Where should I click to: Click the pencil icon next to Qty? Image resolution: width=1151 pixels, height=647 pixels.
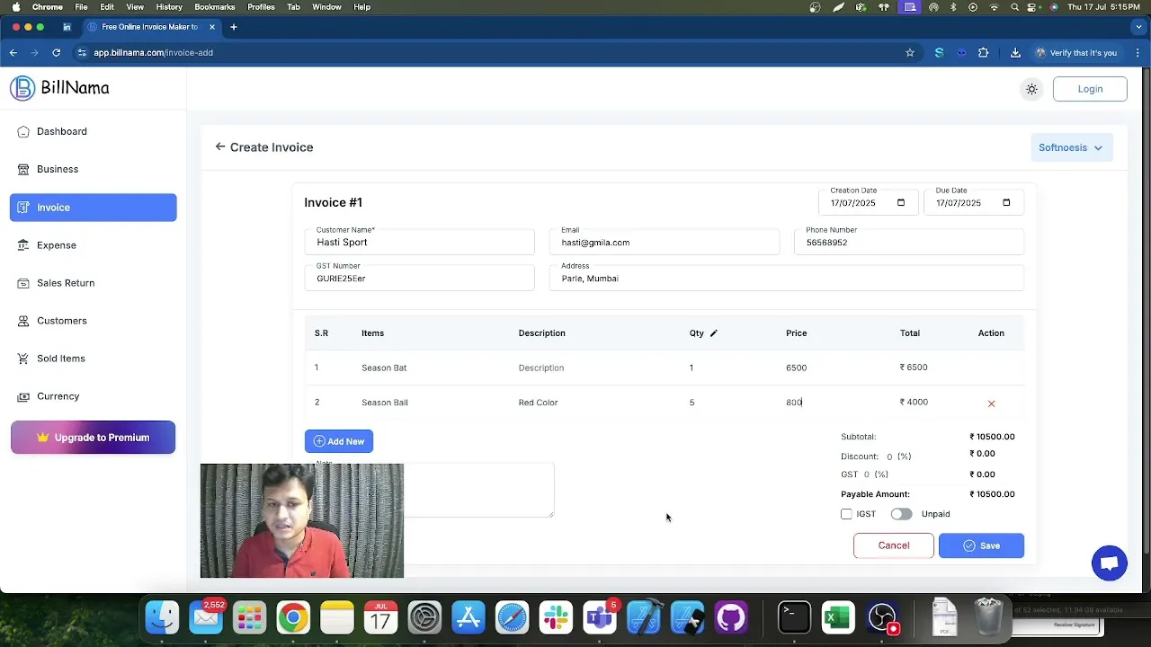[714, 333]
